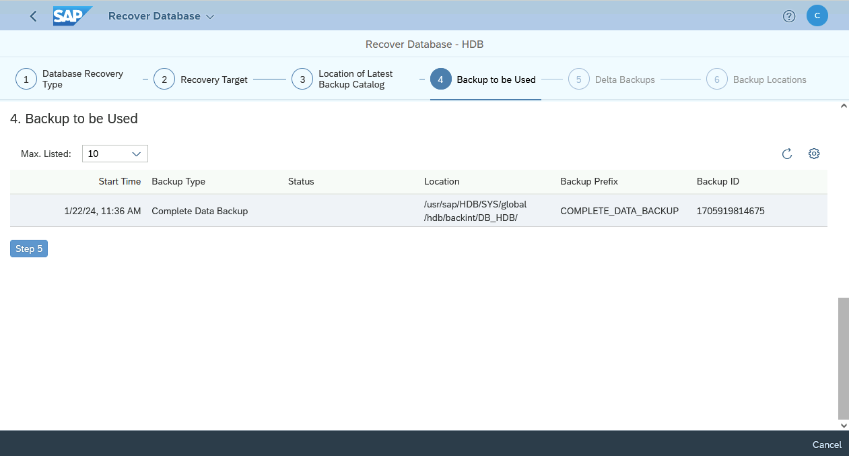Viewport: 849px width, 456px height.
Task: Click the Backup ID column header
Action: [718, 181]
